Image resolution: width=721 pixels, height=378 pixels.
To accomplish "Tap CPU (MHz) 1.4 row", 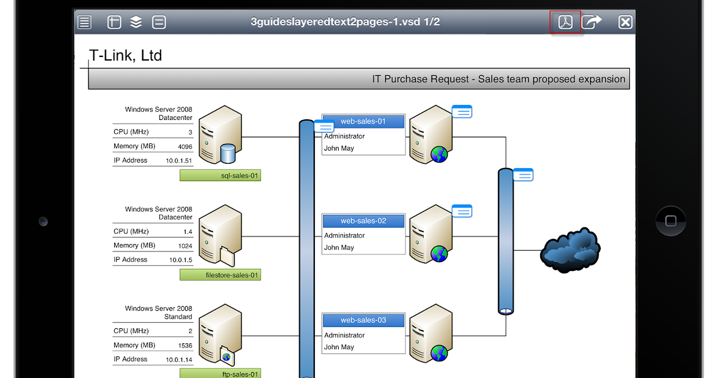I will (x=153, y=231).
